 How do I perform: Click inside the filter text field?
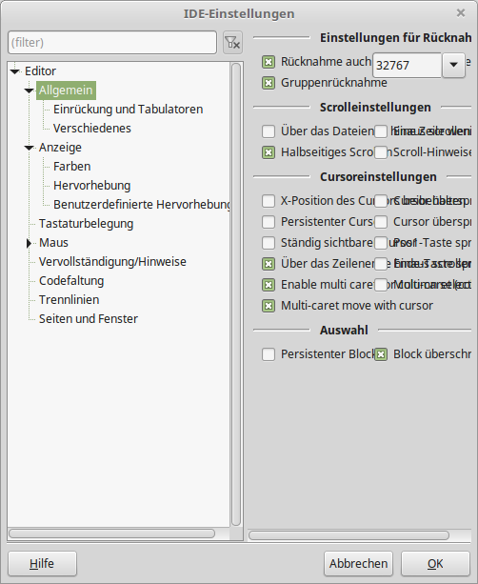(112, 43)
